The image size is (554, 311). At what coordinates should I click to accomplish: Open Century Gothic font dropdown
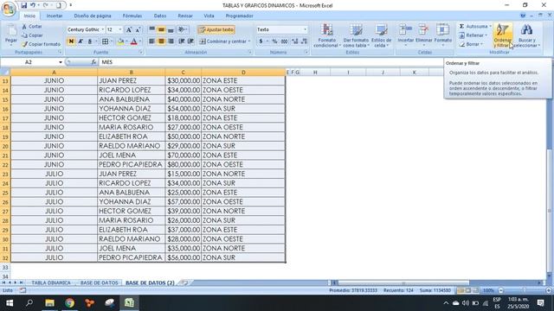(x=102, y=29)
